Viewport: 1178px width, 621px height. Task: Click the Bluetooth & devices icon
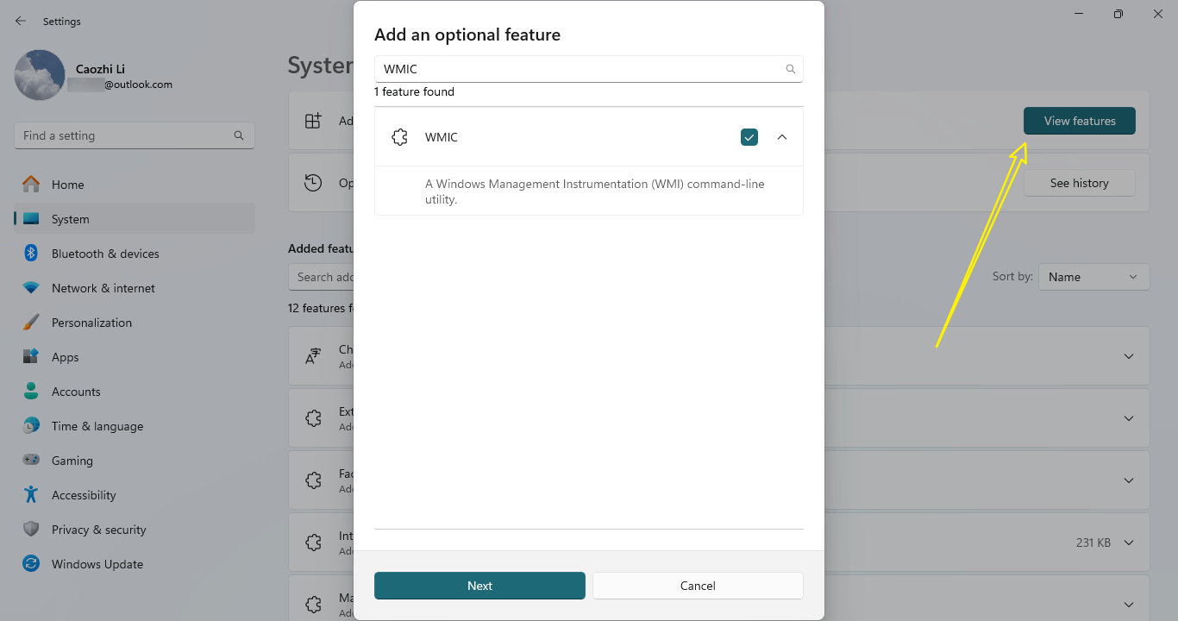pyautogui.click(x=31, y=254)
